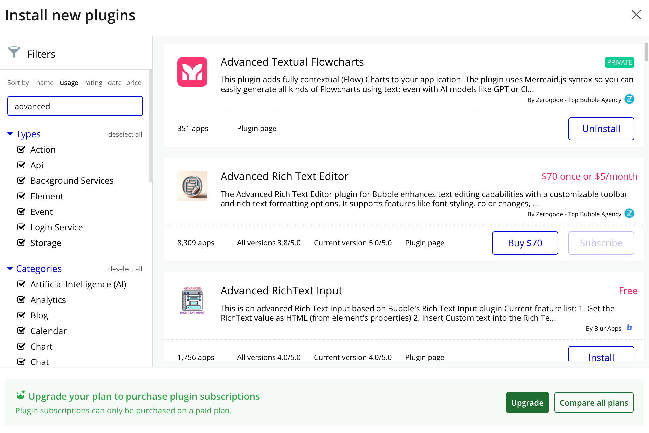Open the Advanced Textual Flowcharts plugin icon
The height and width of the screenshot is (433, 649).
(192, 72)
